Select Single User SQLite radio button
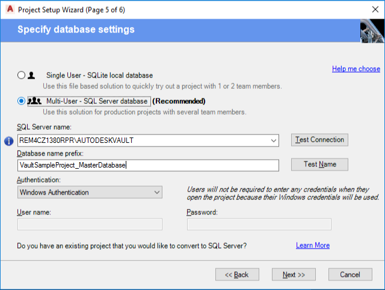 click(x=21, y=75)
